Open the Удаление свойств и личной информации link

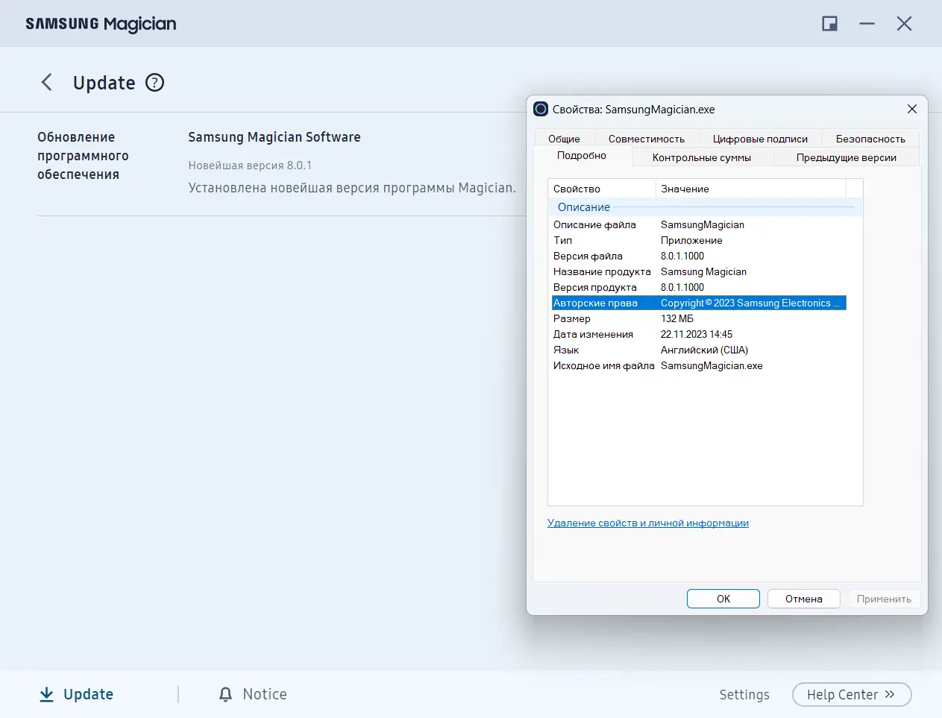point(648,523)
